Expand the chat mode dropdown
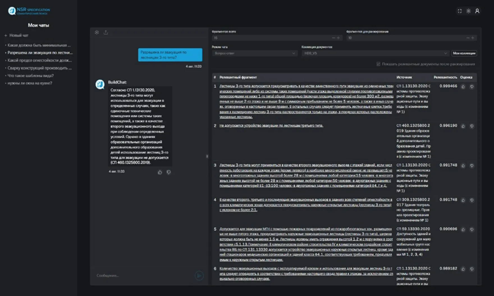The image size is (494, 296). tap(255, 53)
